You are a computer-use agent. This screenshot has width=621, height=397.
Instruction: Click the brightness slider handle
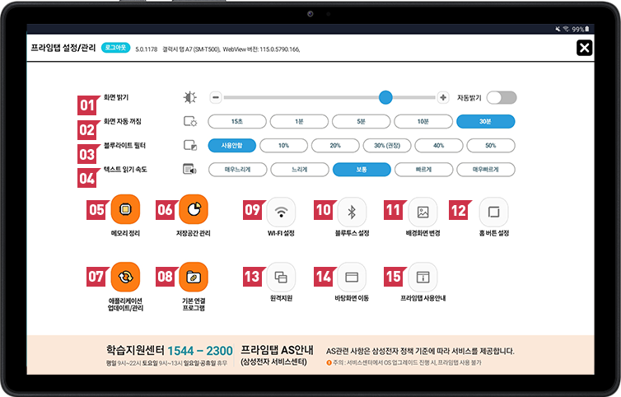coord(385,97)
